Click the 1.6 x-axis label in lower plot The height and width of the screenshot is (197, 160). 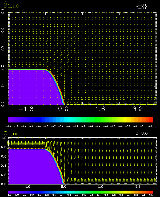click(101, 187)
